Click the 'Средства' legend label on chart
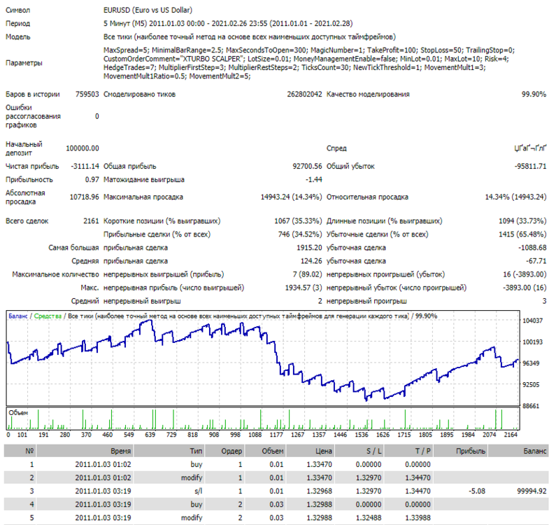This screenshot has width=556, height=525. 48,316
